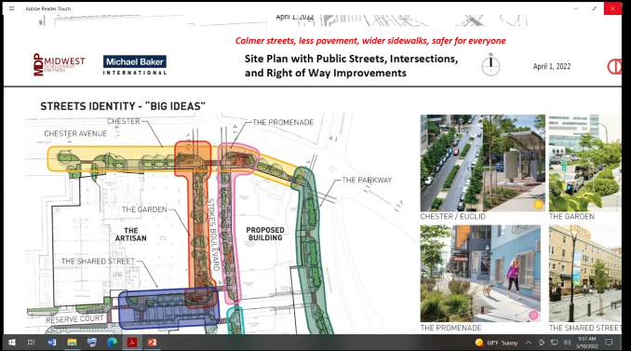Image resolution: width=631 pixels, height=351 pixels.
Task: Click "STREETS IDENTITY - BIG IDEAS" heading
Action: [x=123, y=106]
